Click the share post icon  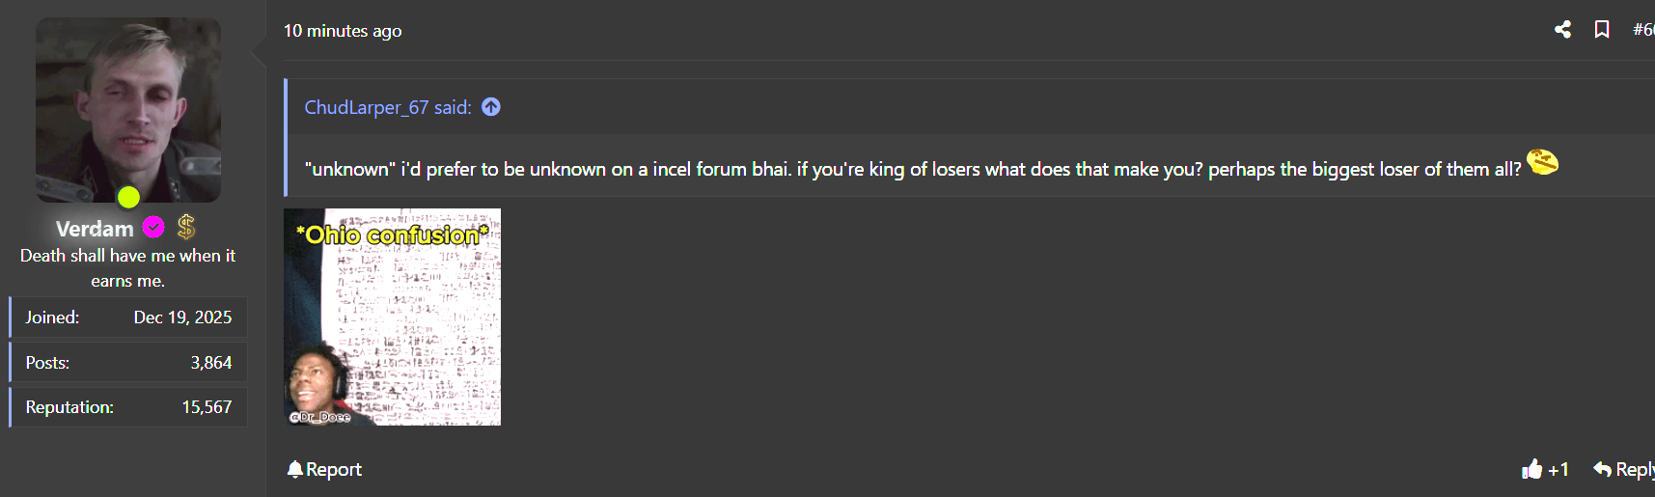point(1562,30)
